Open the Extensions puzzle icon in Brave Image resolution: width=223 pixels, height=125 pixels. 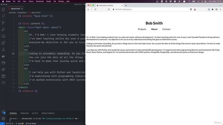213,9
